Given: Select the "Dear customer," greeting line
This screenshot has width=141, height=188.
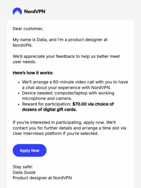Looking at the screenshot, I should [x=28, y=29].
